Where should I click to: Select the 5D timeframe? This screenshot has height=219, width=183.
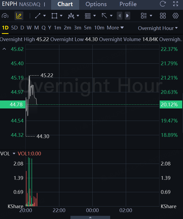pyautogui.click(x=14, y=28)
